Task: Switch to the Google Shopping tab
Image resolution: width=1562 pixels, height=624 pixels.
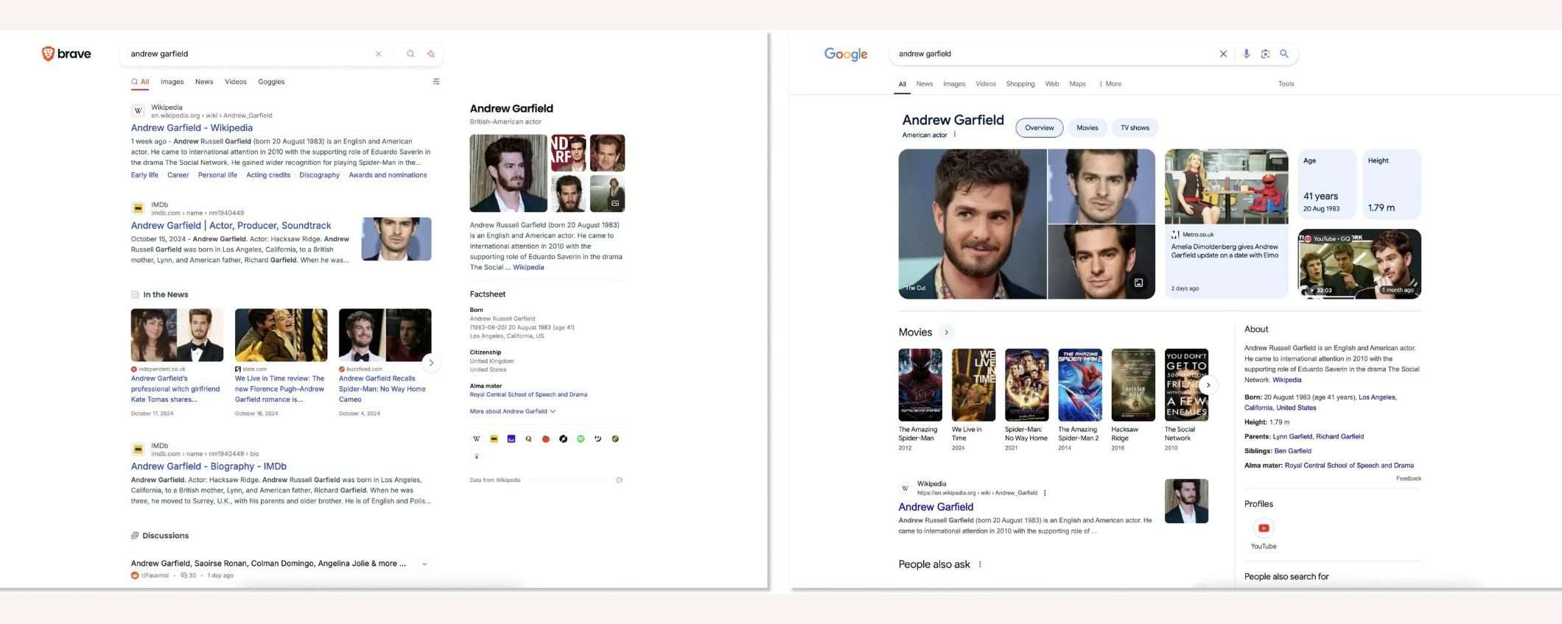Action: [1020, 84]
